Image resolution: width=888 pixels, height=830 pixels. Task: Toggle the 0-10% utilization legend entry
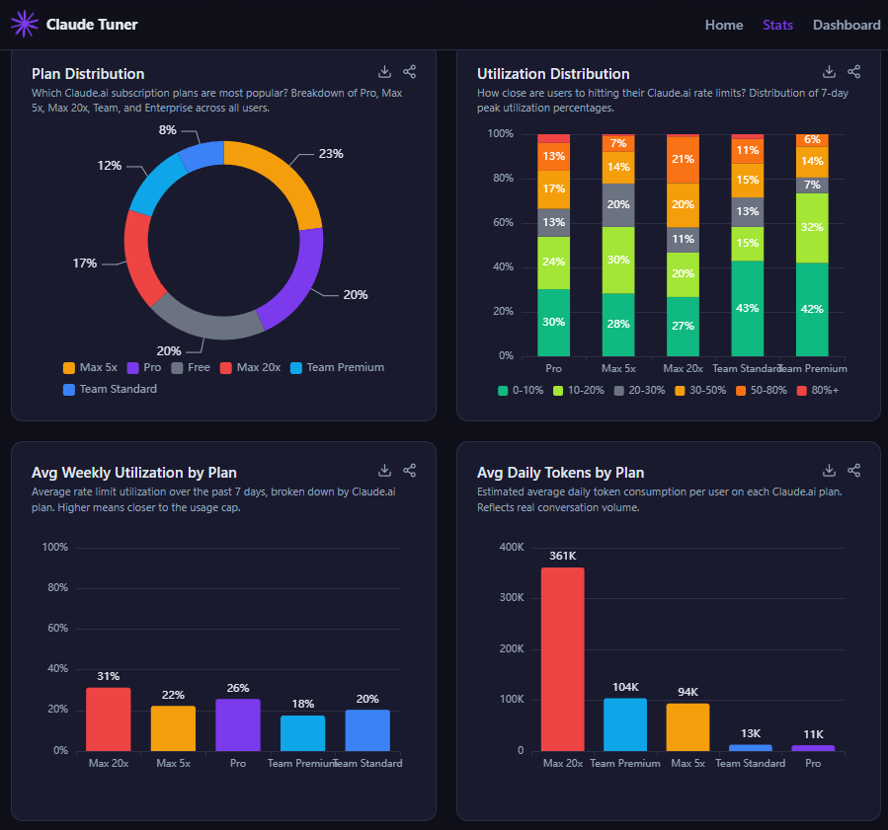click(x=524, y=390)
